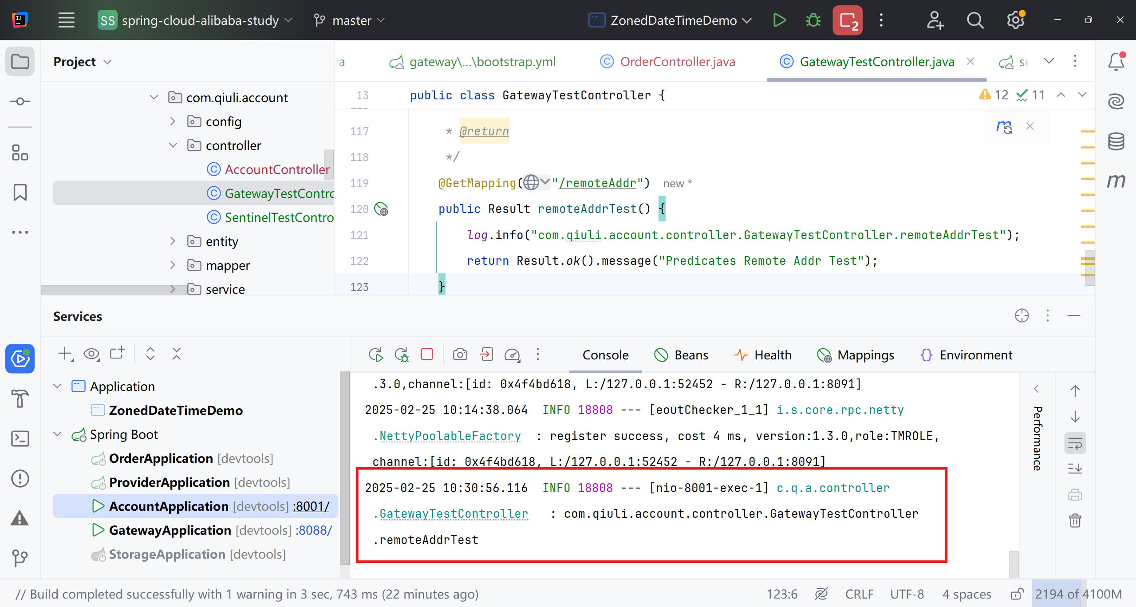The width and height of the screenshot is (1136, 607).
Task: Click the memory indicator in status bar
Action: pos(1078,594)
